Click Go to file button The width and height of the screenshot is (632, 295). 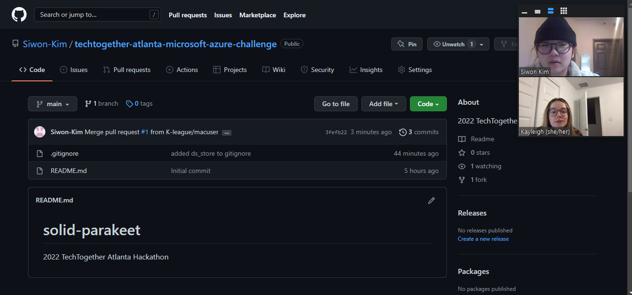pyautogui.click(x=336, y=104)
